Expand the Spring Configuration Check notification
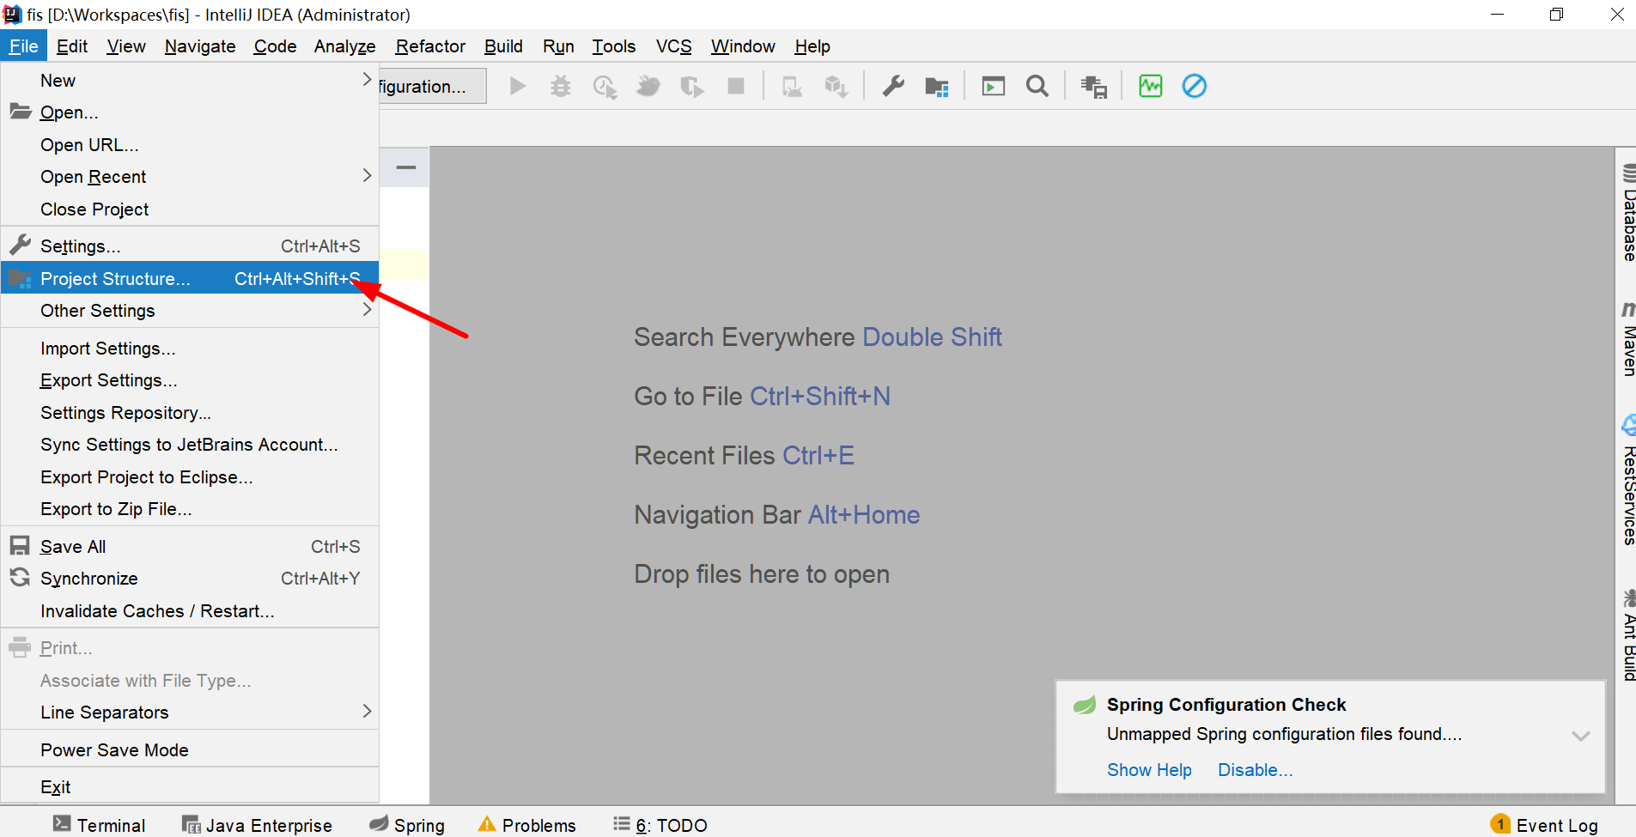Screen dimensions: 1636x837 (x=1581, y=736)
